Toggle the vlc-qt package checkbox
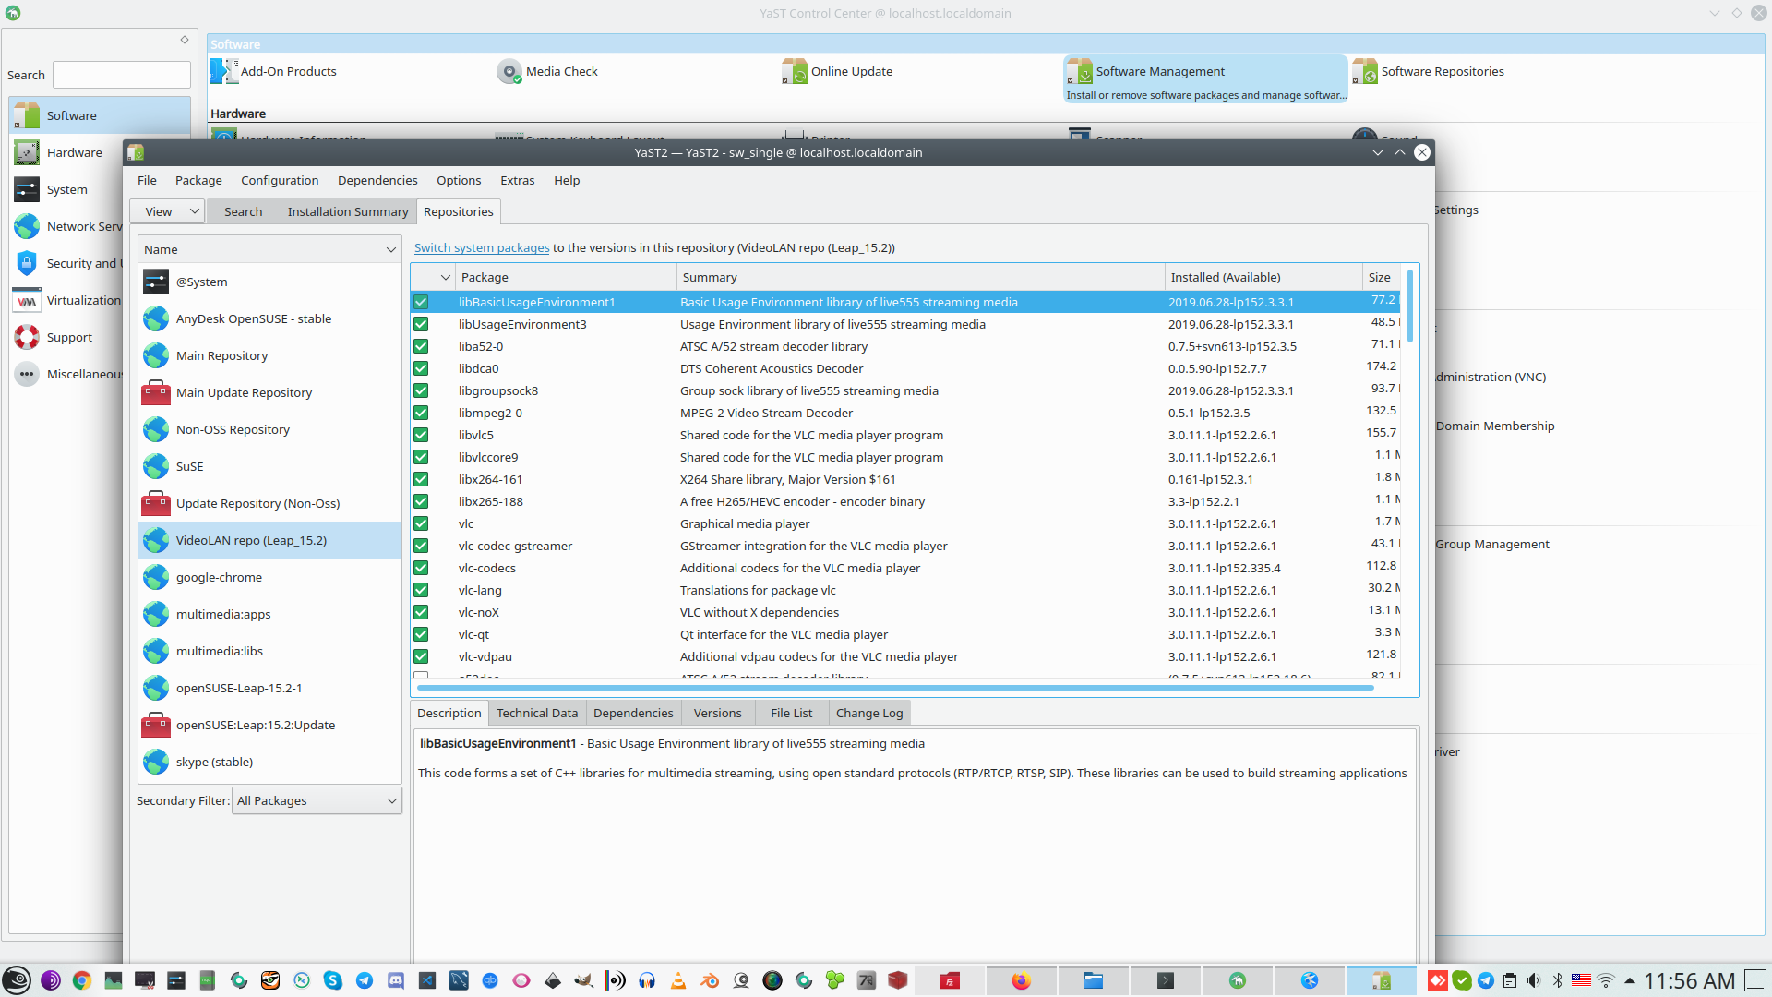This screenshot has width=1772, height=997. (x=421, y=635)
